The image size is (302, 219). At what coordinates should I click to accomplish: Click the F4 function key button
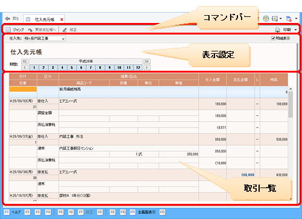pyautogui.click(x=48, y=212)
